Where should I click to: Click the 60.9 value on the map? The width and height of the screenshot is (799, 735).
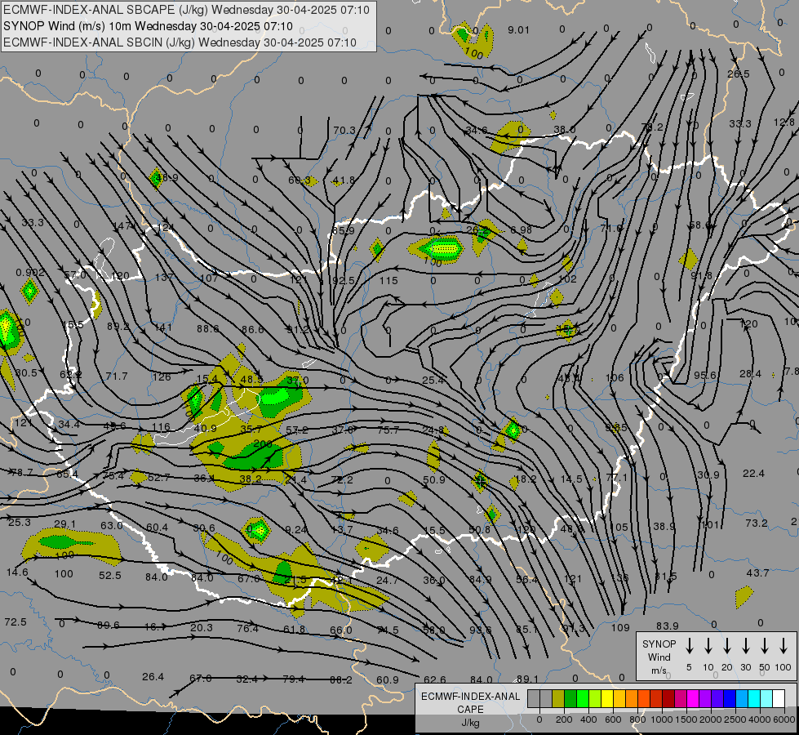point(388,679)
